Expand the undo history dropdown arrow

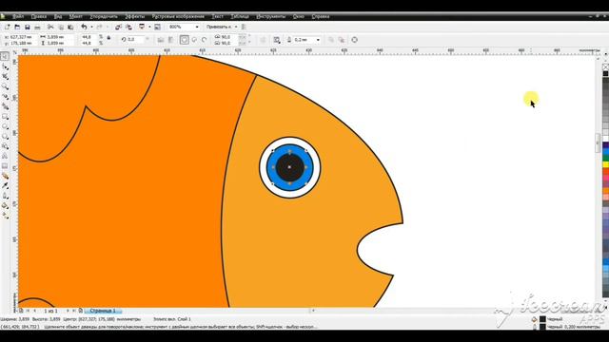(x=91, y=27)
